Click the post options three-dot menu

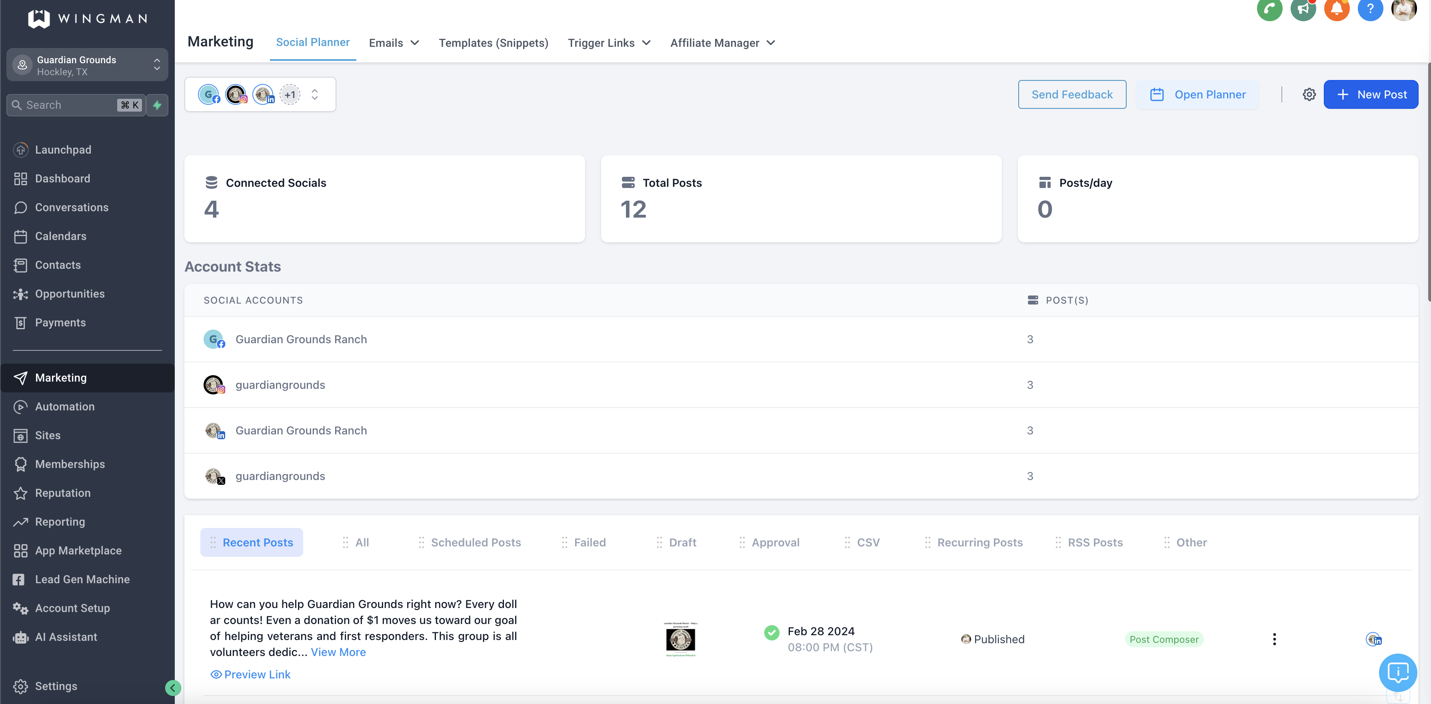(x=1274, y=638)
